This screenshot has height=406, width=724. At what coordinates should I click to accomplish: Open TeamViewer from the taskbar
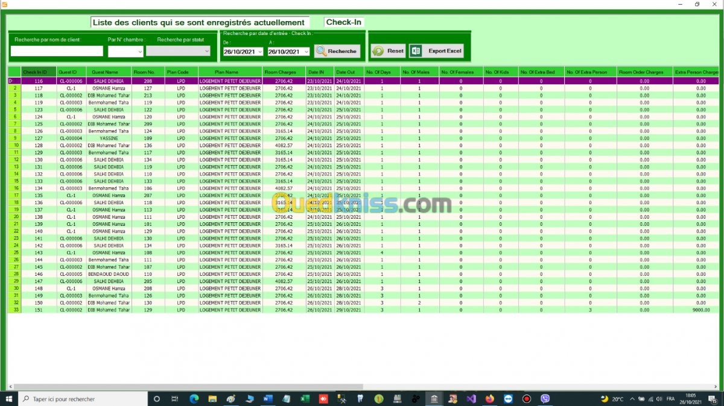point(508,399)
